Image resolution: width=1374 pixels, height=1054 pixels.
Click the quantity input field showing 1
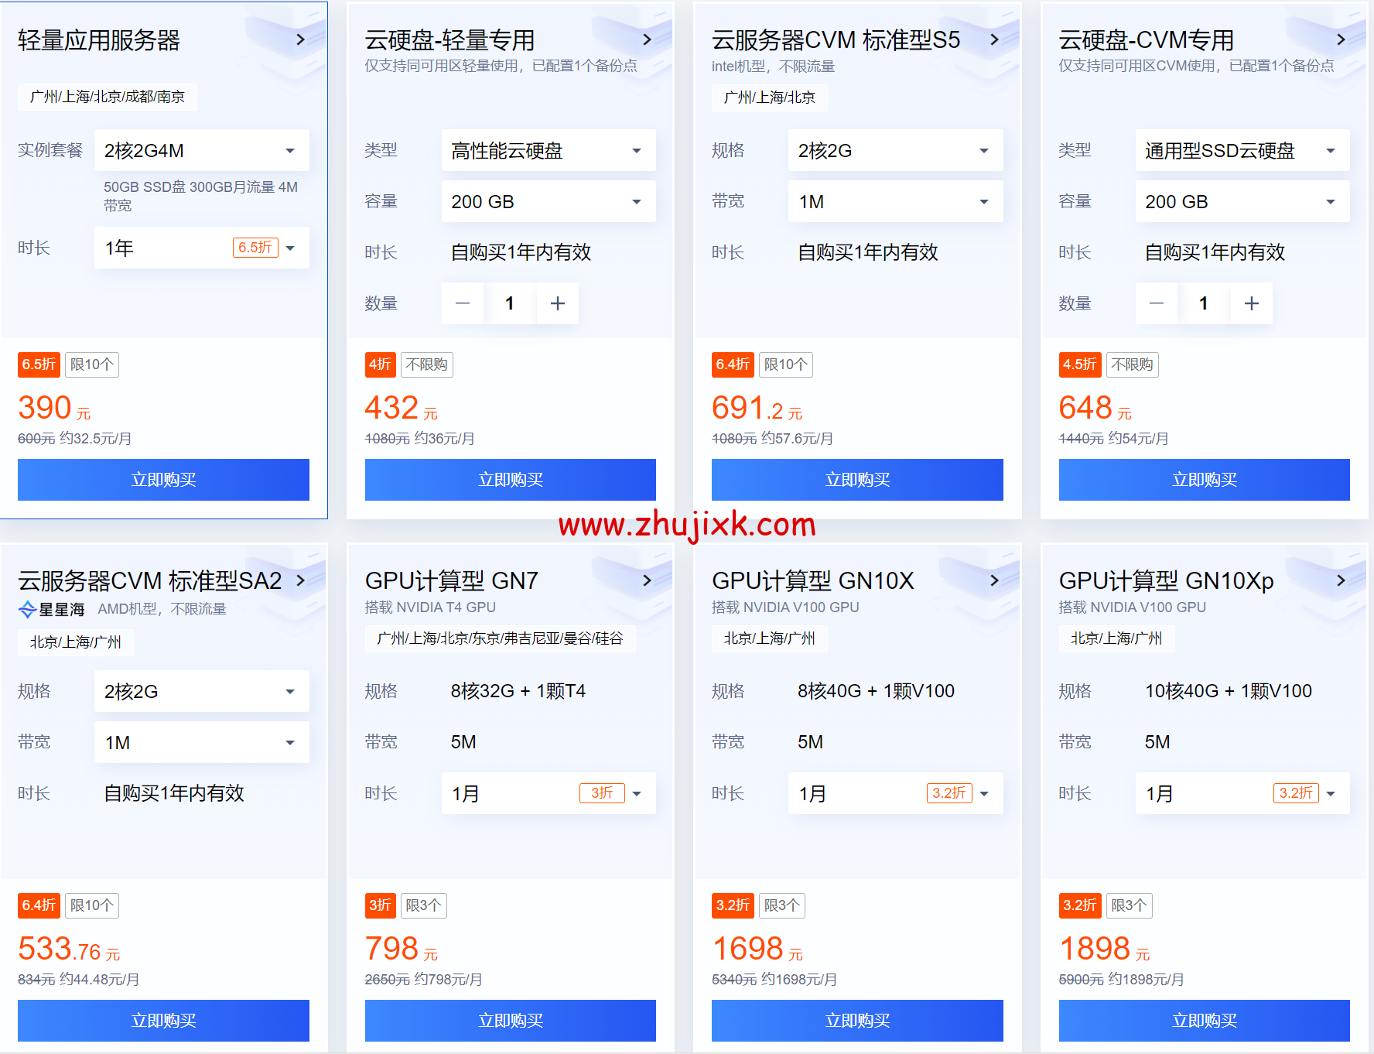click(x=510, y=303)
